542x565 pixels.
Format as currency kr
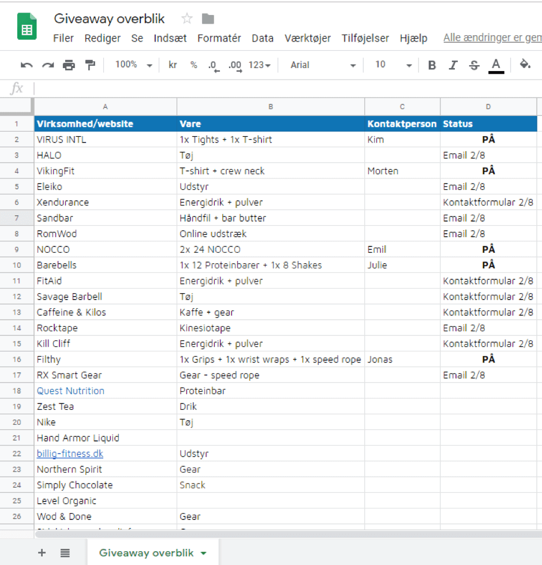173,65
